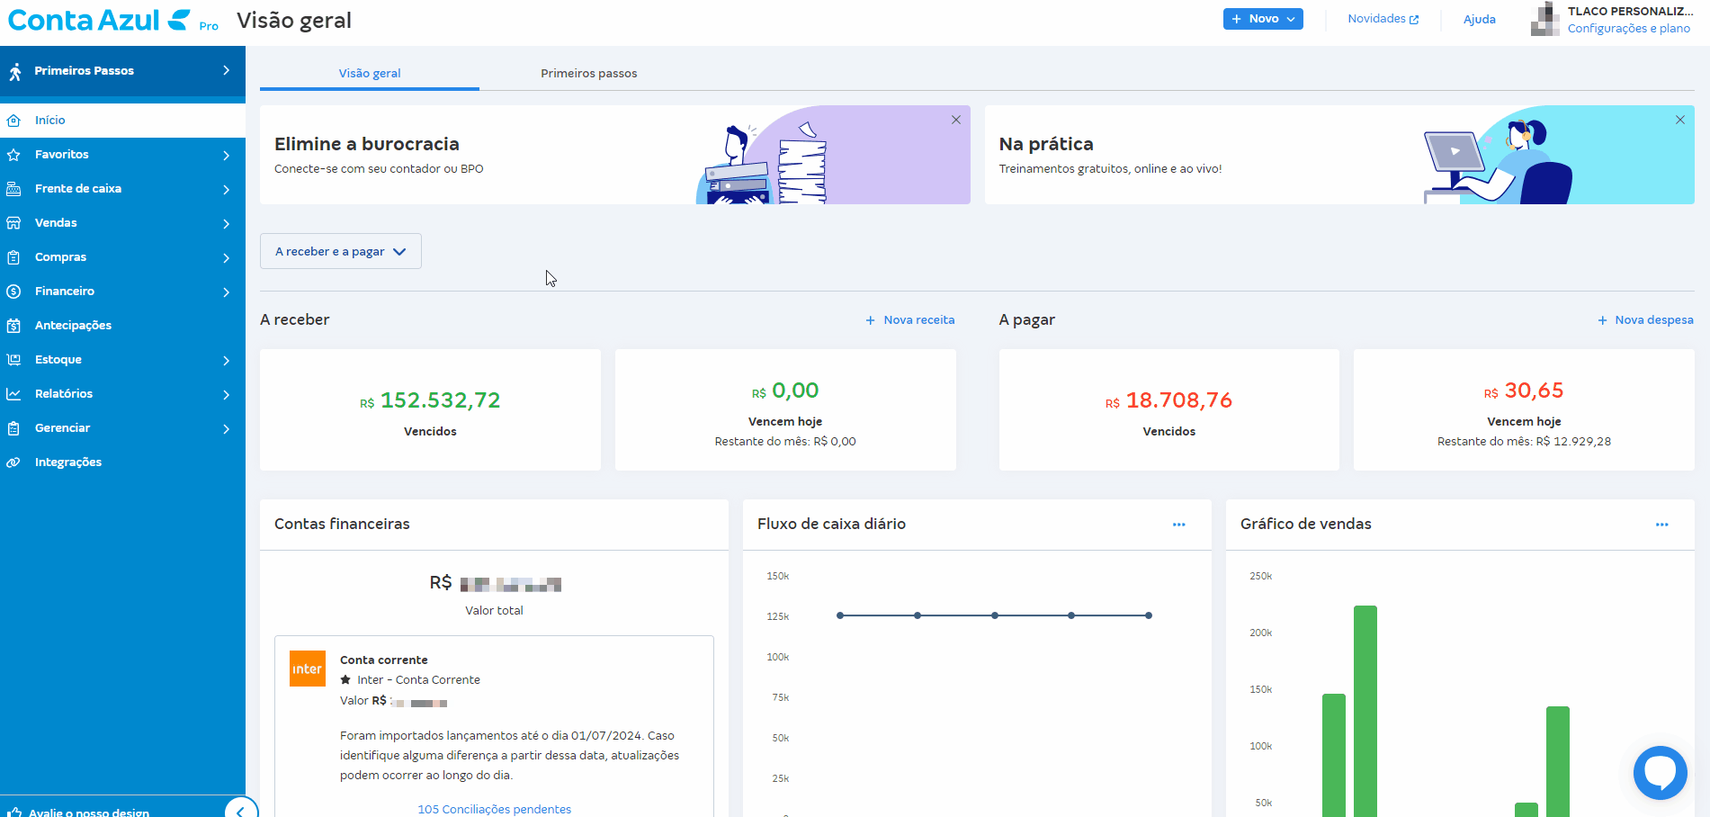
Task: Open the A pagar Vencem hoje R$ 30,65 card
Action: click(x=1524, y=409)
